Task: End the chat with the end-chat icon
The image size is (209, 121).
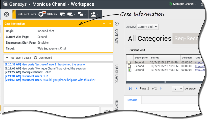Action: 62,14
